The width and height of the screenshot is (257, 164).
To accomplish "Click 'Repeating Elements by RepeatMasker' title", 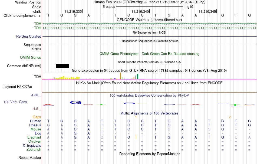I will (149, 154).
